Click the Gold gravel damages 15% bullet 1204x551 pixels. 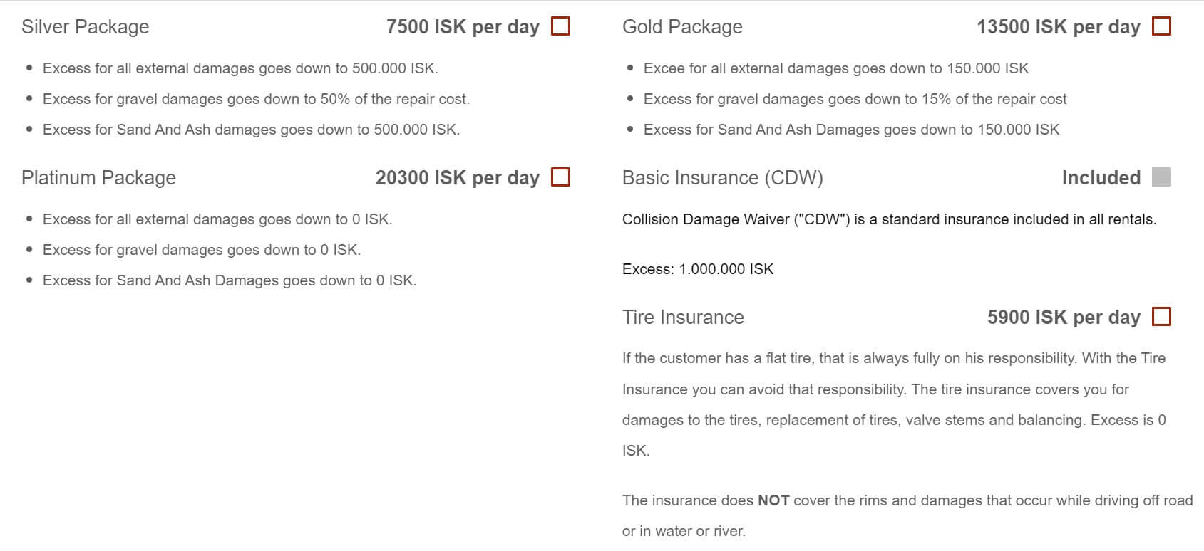[855, 99]
